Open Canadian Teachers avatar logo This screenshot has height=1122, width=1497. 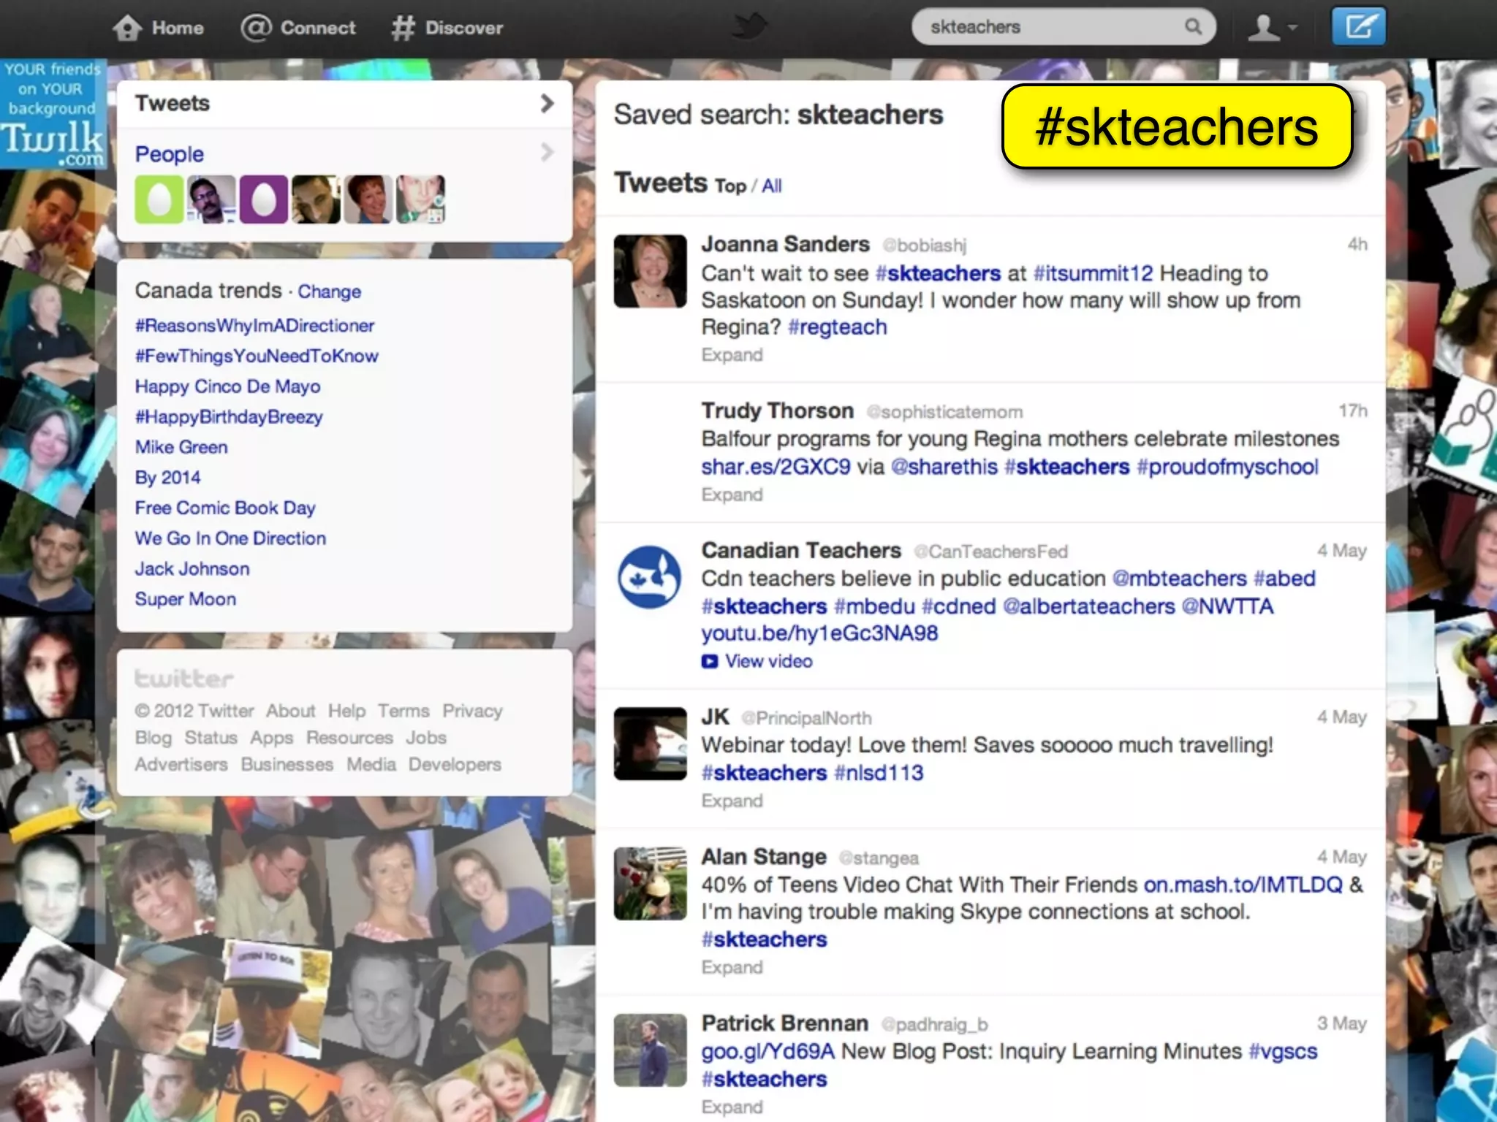click(x=650, y=577)
